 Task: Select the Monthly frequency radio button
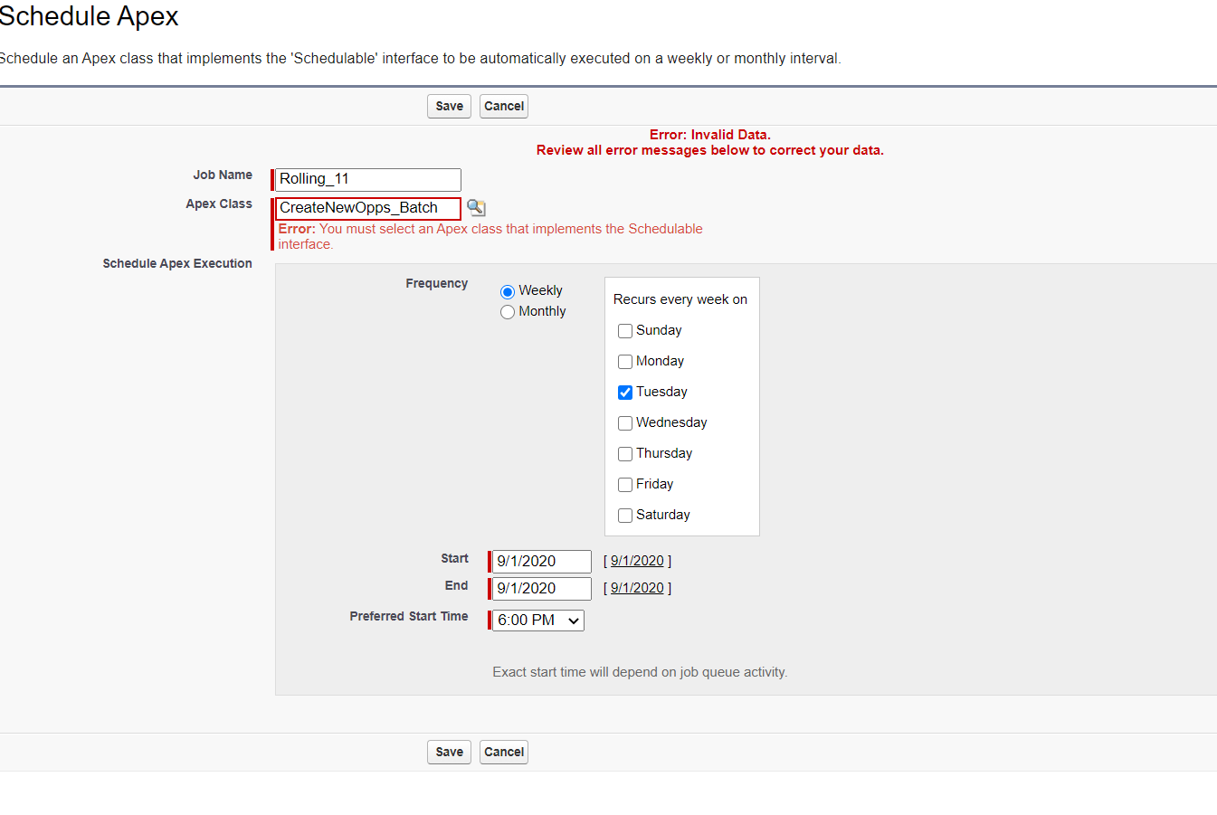508,312
